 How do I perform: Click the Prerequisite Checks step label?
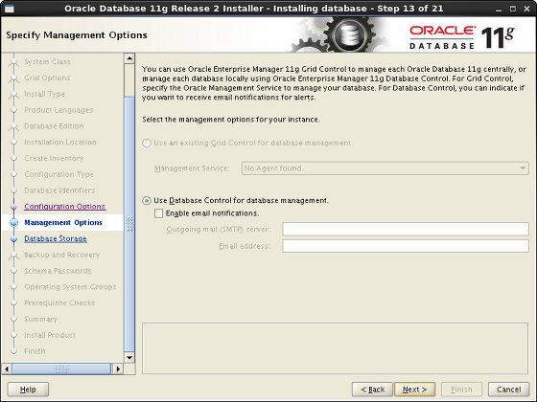pos(59,302)
